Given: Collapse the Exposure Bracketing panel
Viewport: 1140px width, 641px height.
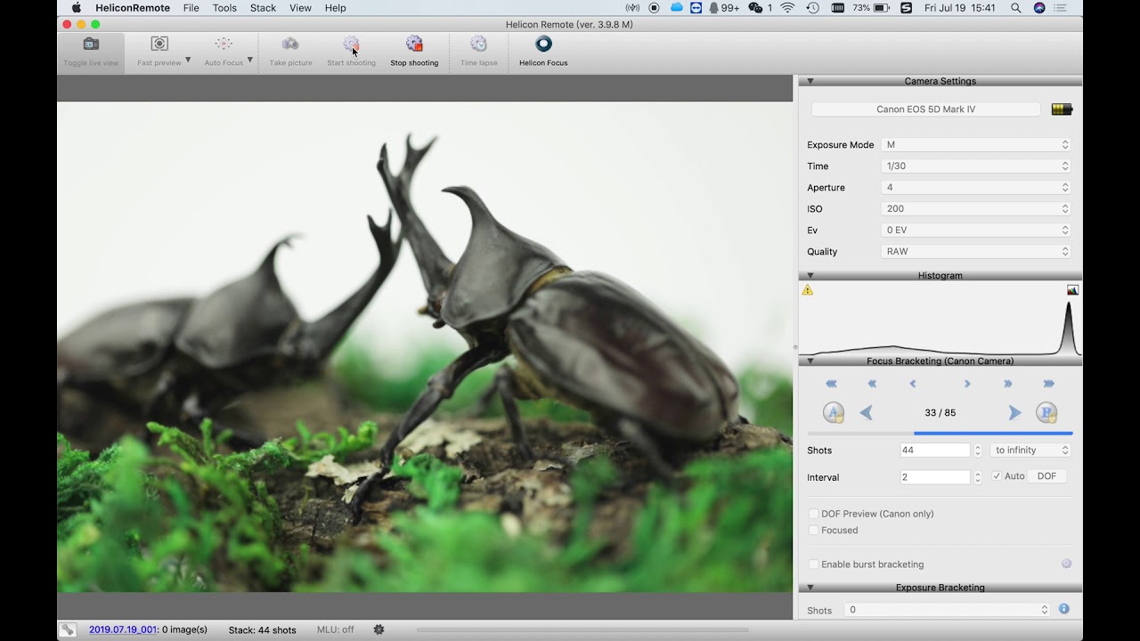Looking at the screenshot, I should 810,588.
